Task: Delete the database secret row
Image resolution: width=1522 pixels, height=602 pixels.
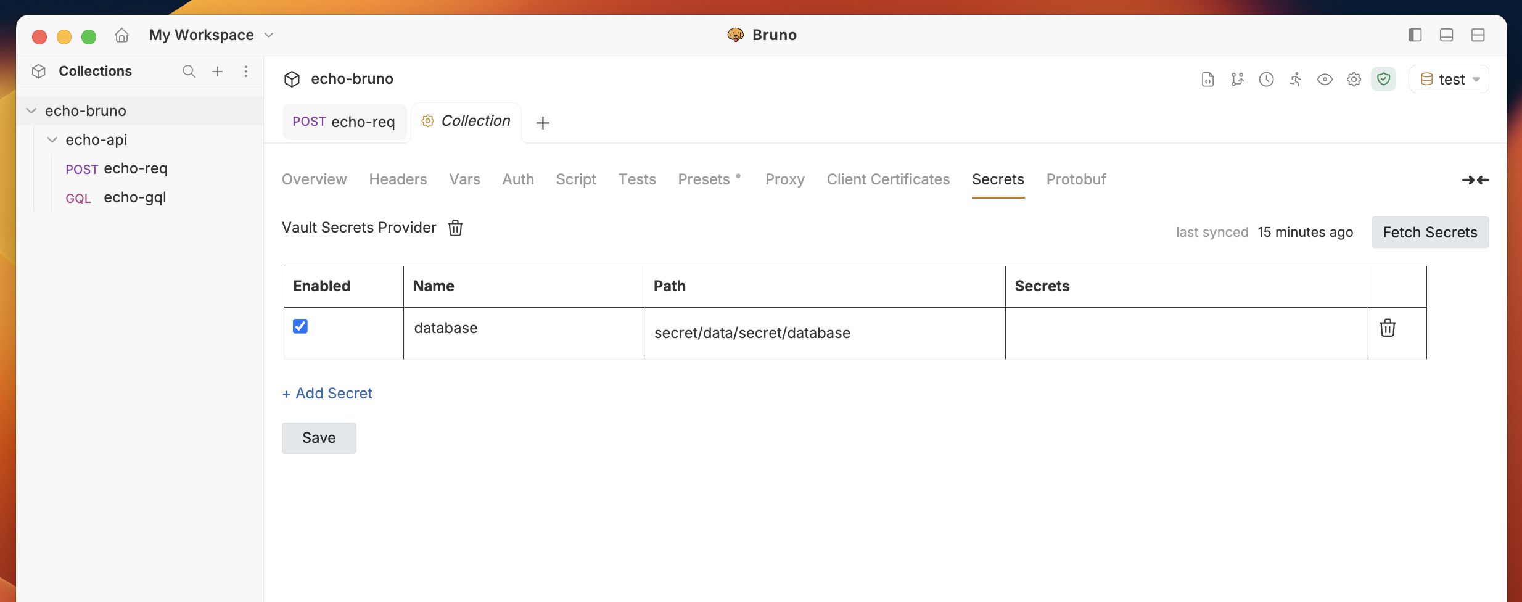Action: point(1388,328)
